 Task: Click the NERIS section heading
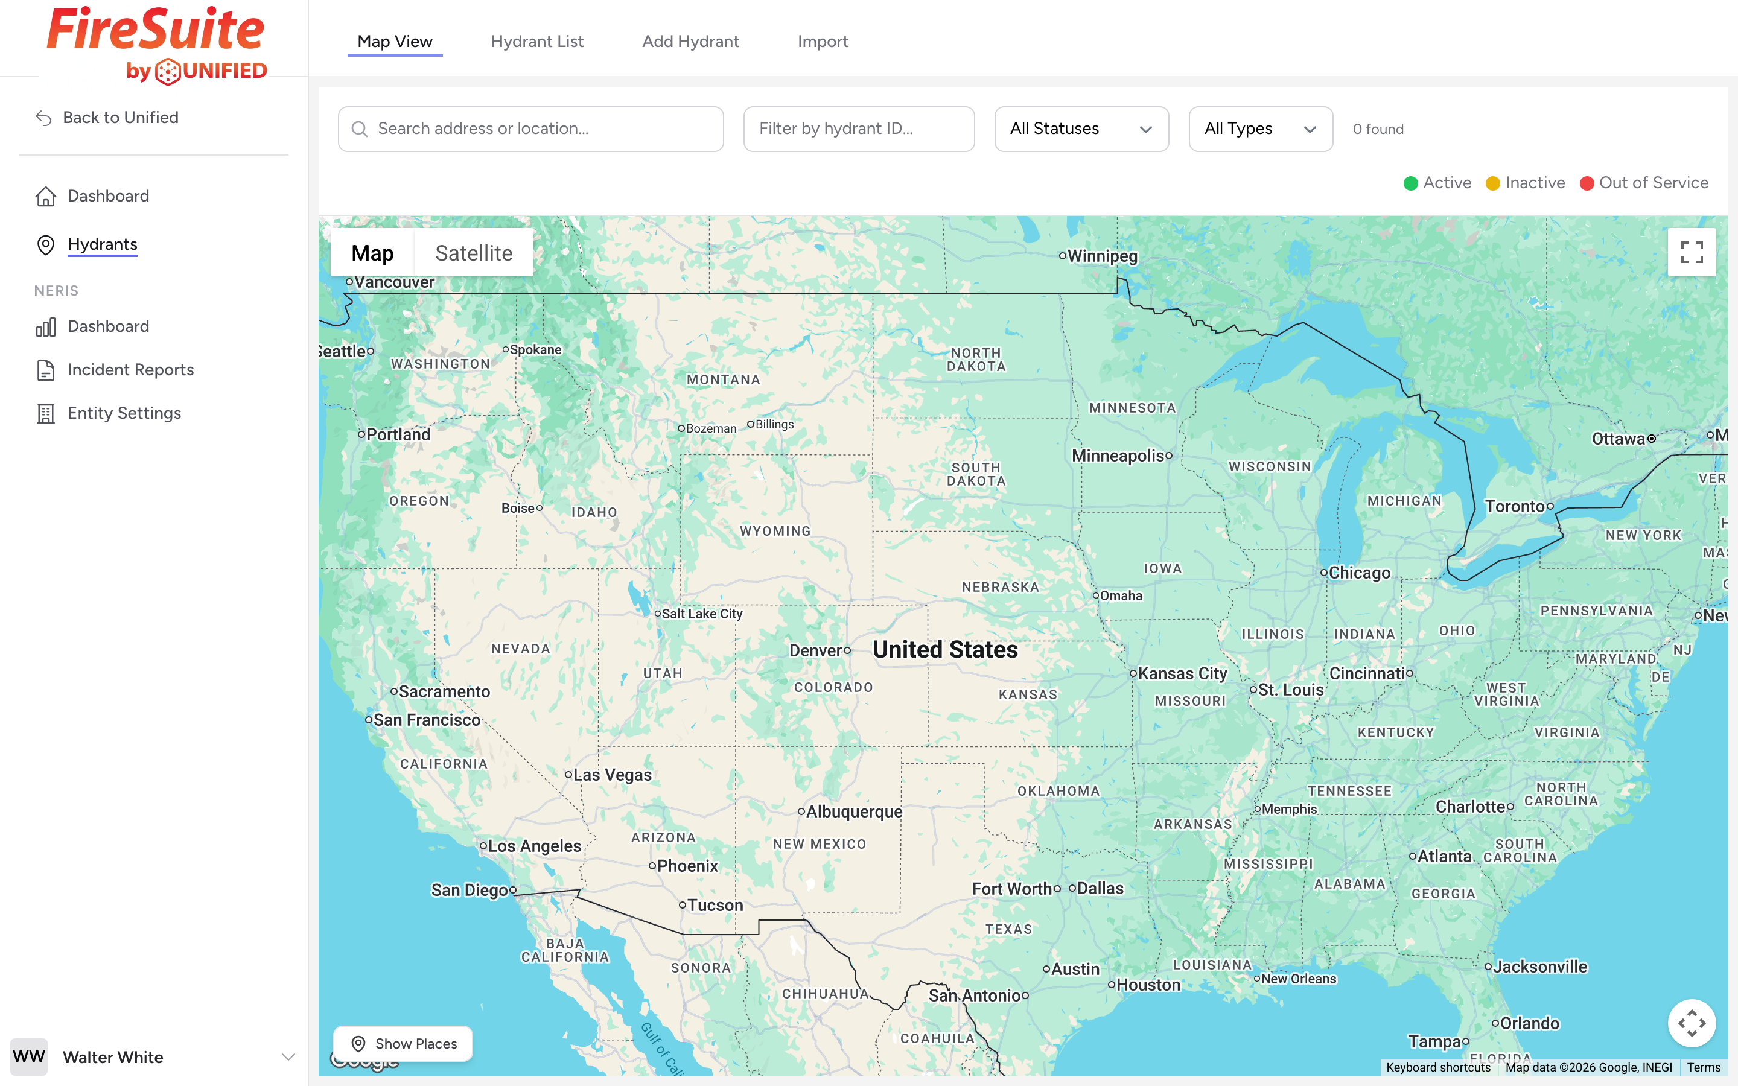(x=56, y=291)
